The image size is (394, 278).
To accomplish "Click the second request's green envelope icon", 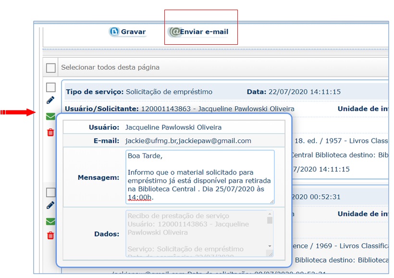I will click(50, 222).
